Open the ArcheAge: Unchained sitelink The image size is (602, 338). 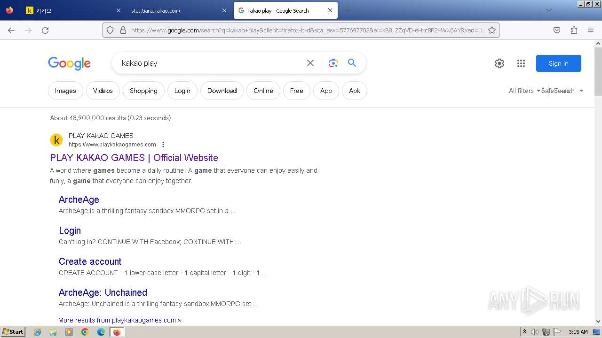[x=103, y=292]
